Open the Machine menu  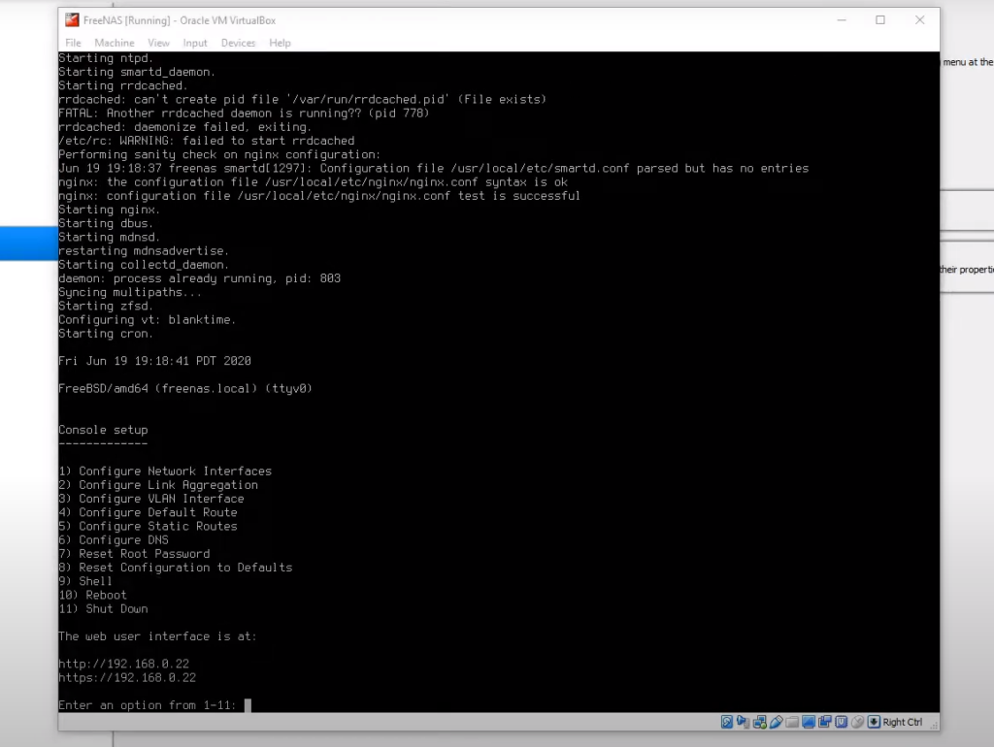pos(115,43)
